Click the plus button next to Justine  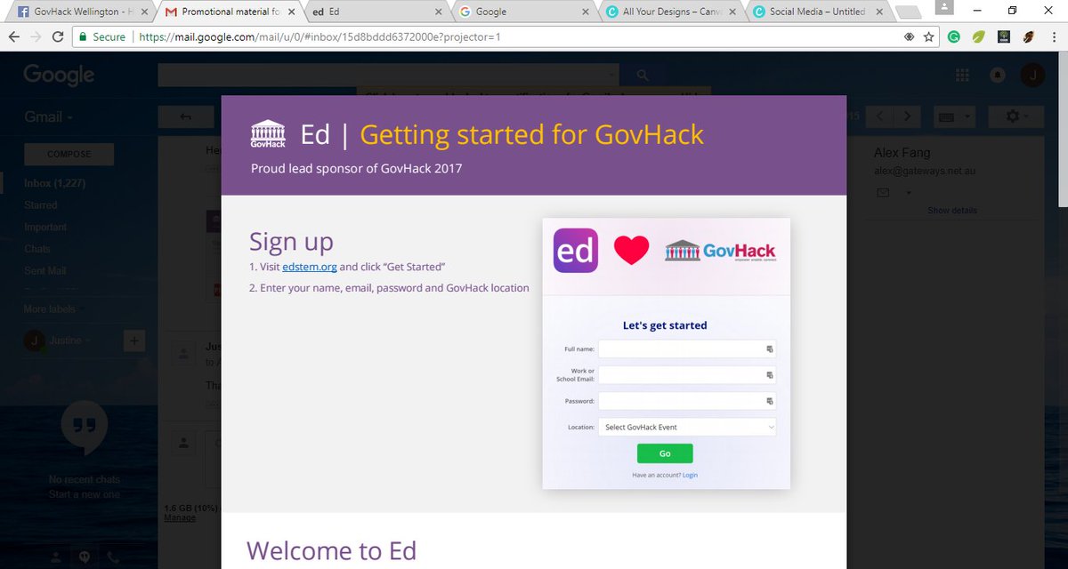134,340
